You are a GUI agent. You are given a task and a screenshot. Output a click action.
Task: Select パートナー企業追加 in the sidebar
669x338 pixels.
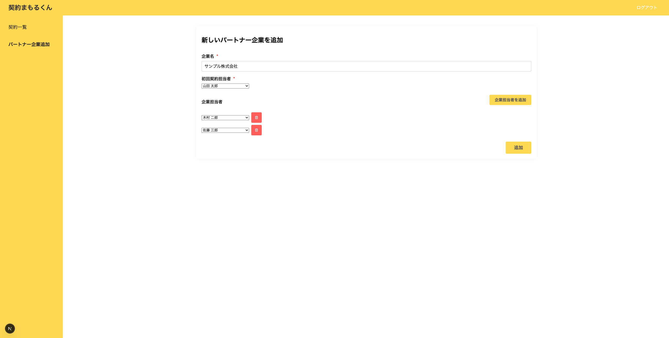(29, 45)
